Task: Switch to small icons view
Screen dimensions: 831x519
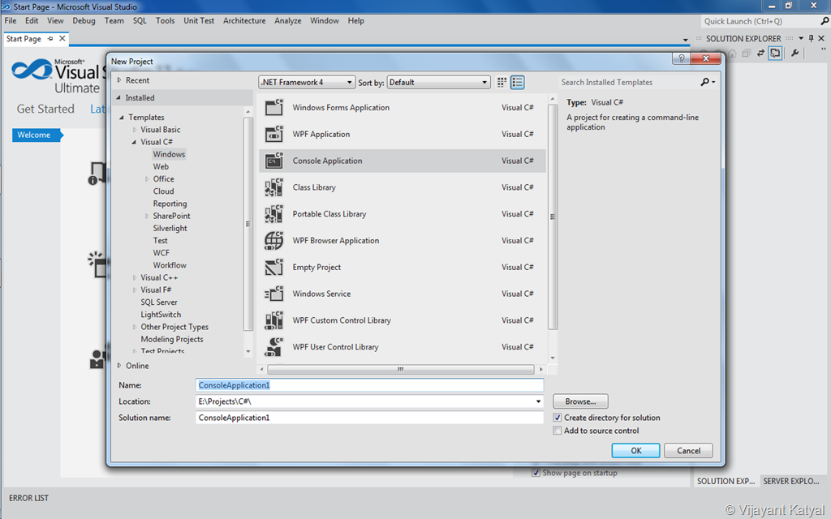Action: pos(502,82)
